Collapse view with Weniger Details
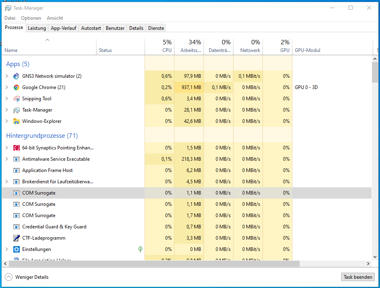 point(27,277)
